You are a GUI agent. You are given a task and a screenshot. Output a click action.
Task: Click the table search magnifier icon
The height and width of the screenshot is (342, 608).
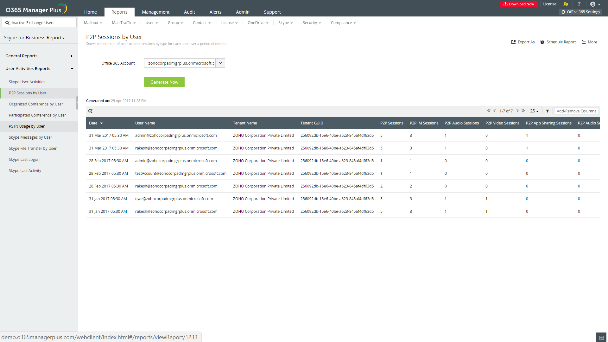click(x=90, y=111)
